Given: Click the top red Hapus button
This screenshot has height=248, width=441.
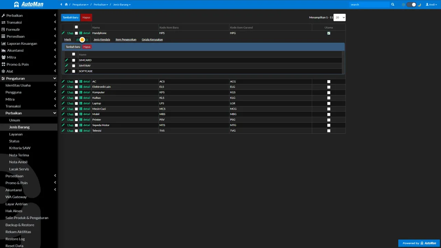Looking at the screenshot, I should click(x=86, y=18).
